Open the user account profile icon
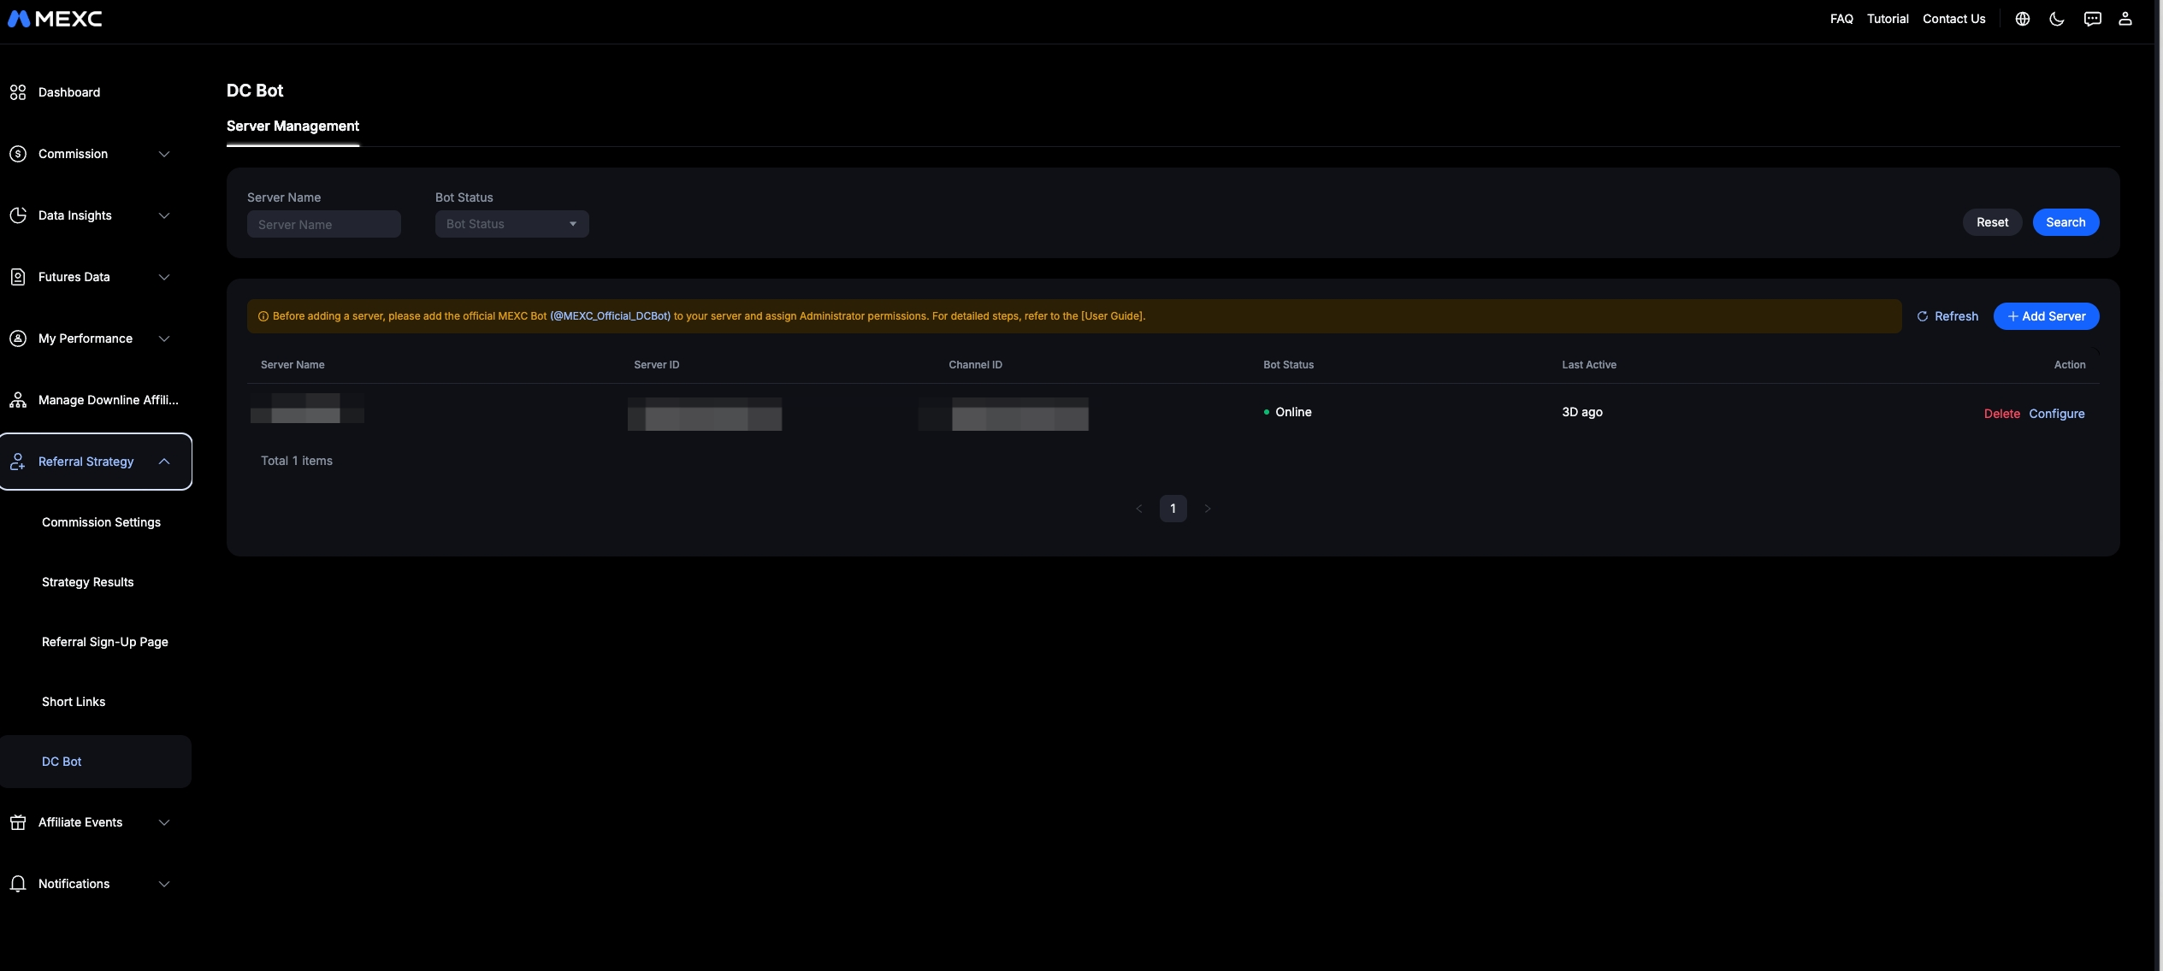 (2125, 19)
